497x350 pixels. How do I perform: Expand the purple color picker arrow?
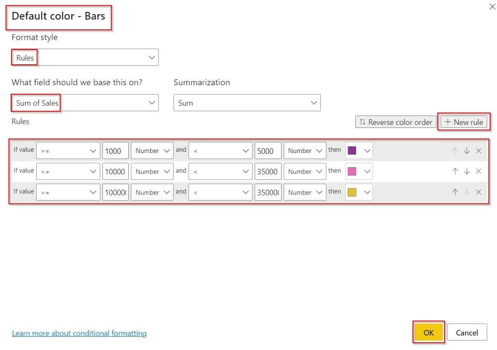[367, 151]
